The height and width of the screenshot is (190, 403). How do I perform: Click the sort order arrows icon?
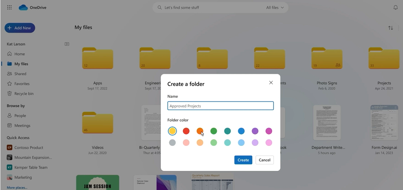coord(391,28)
